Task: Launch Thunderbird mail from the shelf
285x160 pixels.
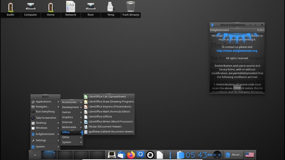Action: (x=121, y=155)
